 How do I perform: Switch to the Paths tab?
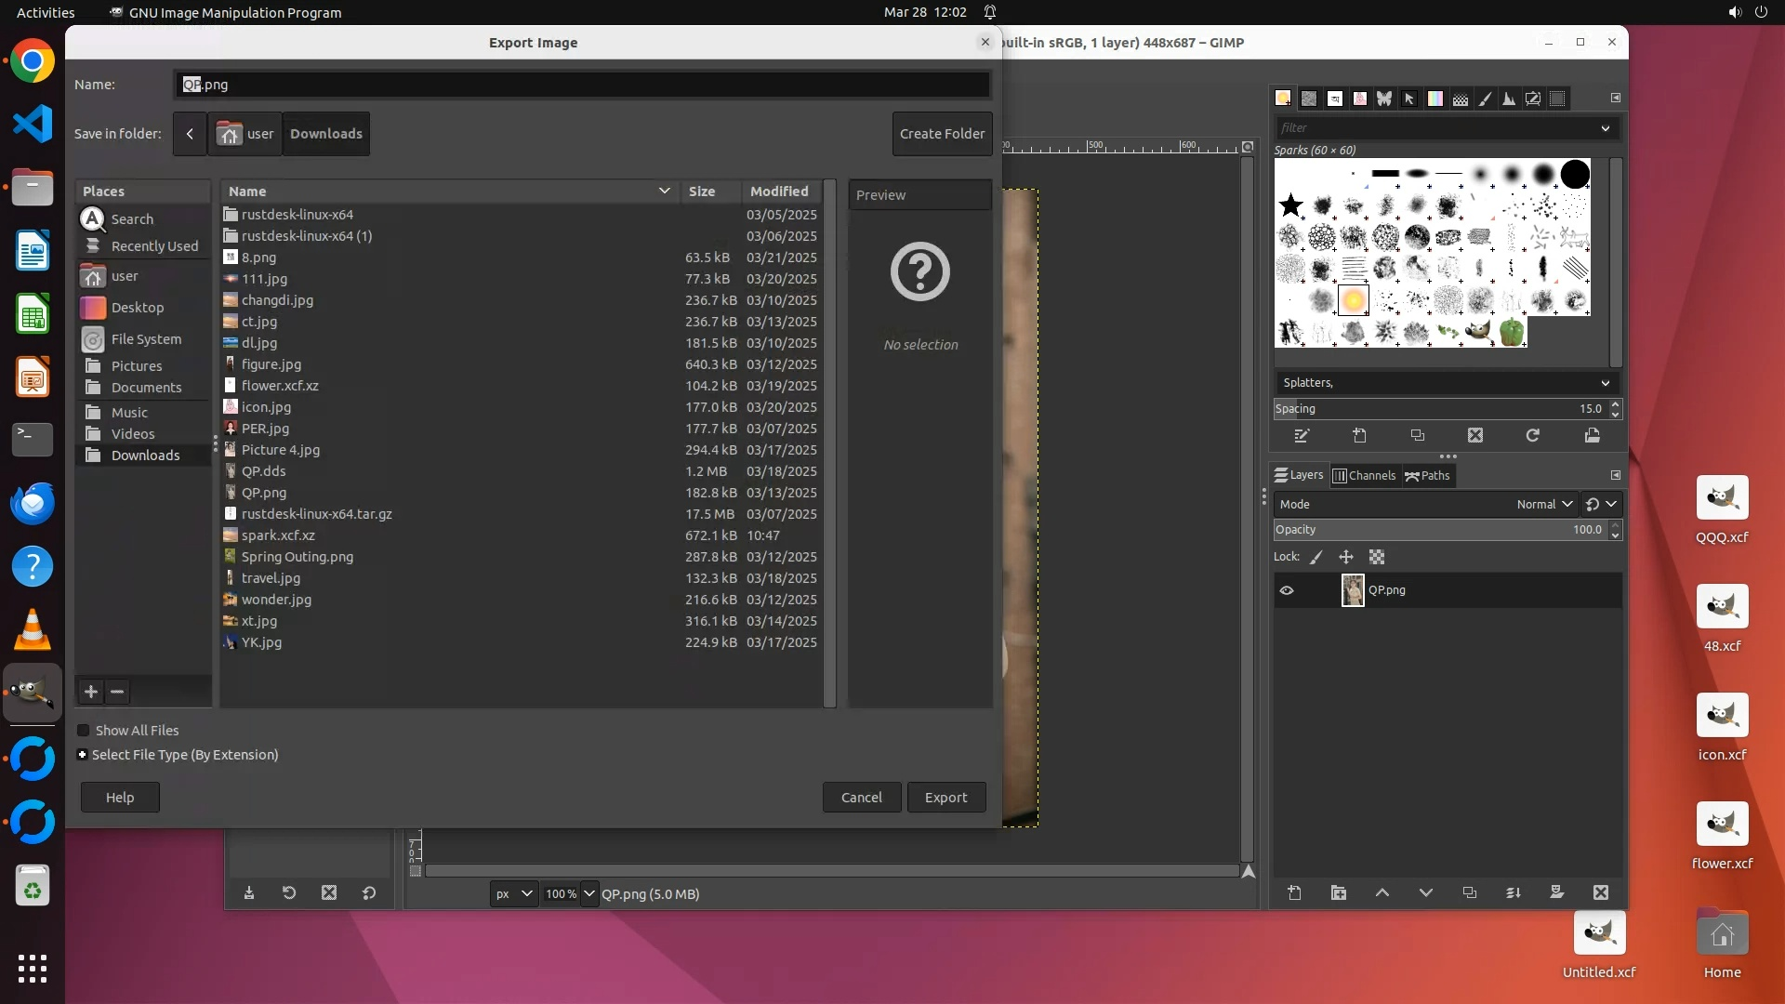pos(1428,475)
